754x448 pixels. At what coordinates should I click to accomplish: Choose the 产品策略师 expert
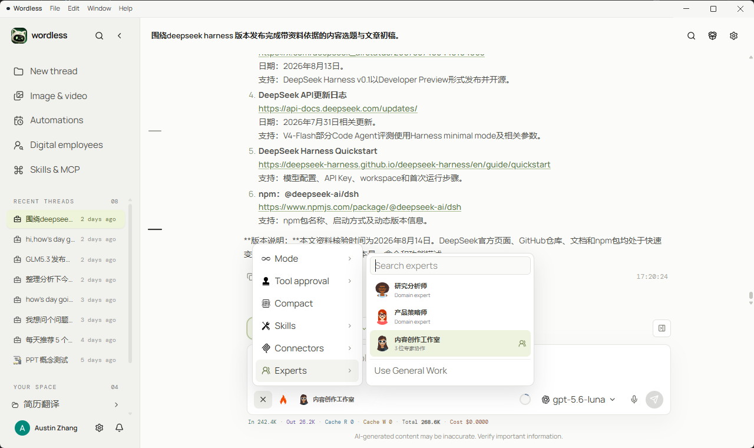coord(451,317)
